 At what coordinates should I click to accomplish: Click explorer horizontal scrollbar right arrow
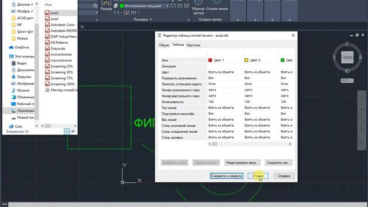(x=75, y=126)
